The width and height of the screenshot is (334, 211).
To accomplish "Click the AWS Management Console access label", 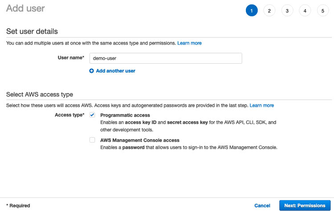I will click(140, 140).
